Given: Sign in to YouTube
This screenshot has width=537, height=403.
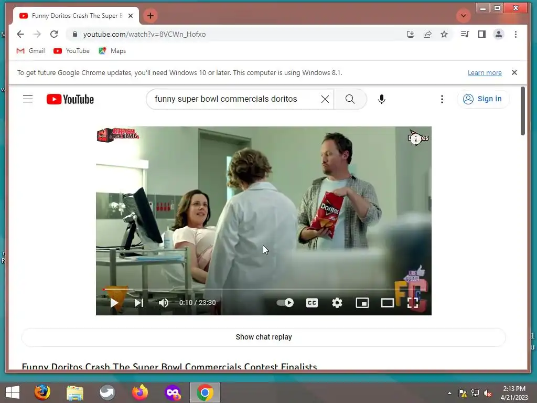Looking at the screenshot, I should pos(482,99).
